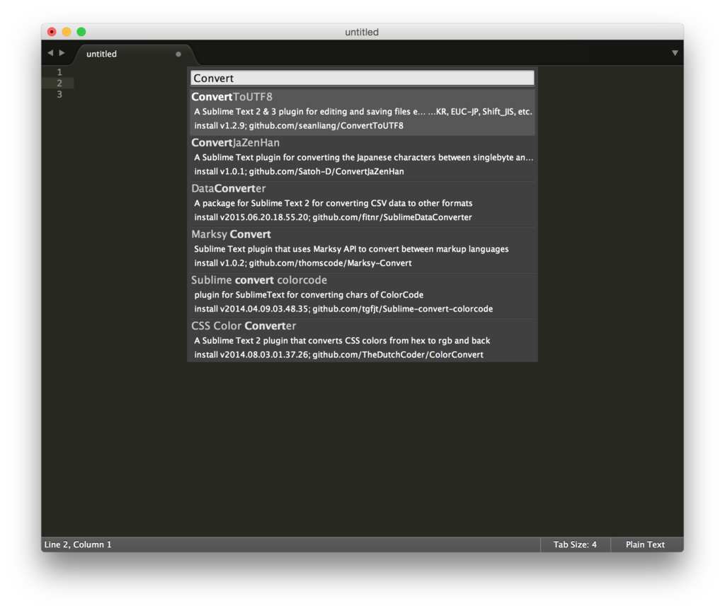Click the unsaved dot on untitled tab

click(178, 54)
